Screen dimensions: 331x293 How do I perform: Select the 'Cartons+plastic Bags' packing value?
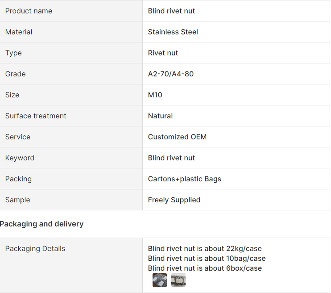point(185,179)
